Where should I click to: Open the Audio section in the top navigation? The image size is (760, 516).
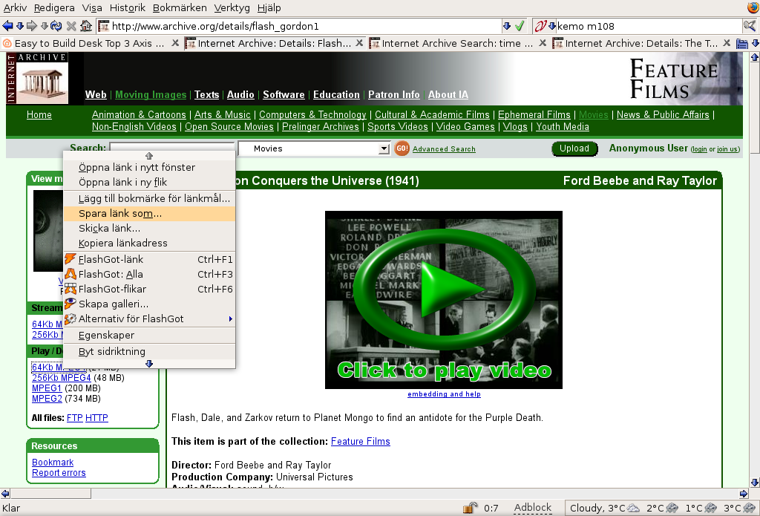240,94
